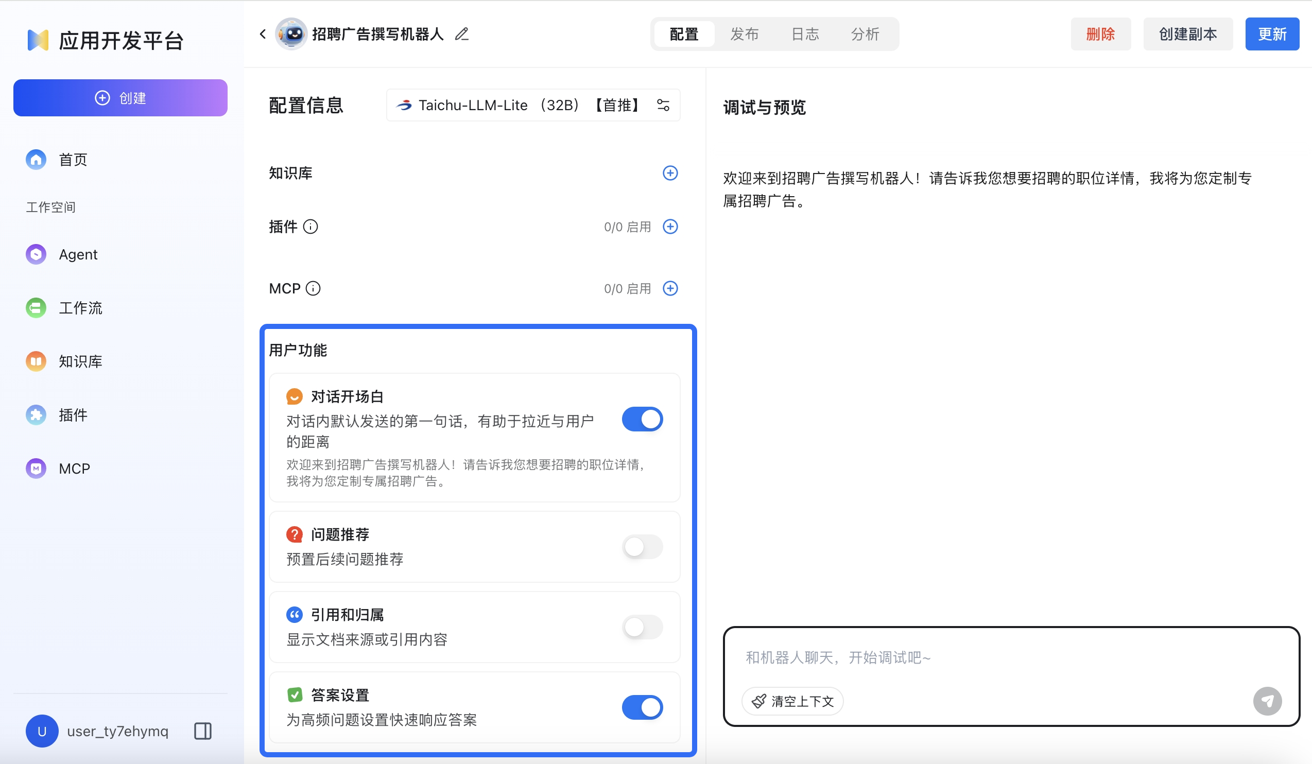
Task: Open model parameter settings next to Taichu-LLM-Lite
Action: [x=663, y=105]
